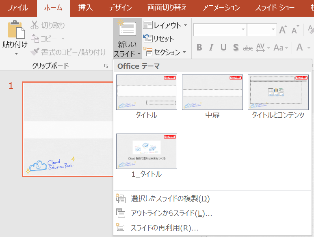
Task: Click the Office テーマ gallery header
Action: click(212, 66)
